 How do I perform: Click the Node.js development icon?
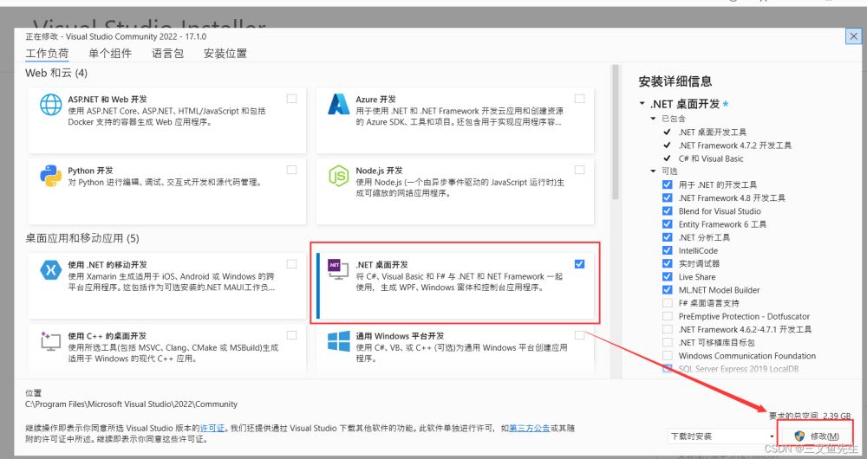click(338, 176)
